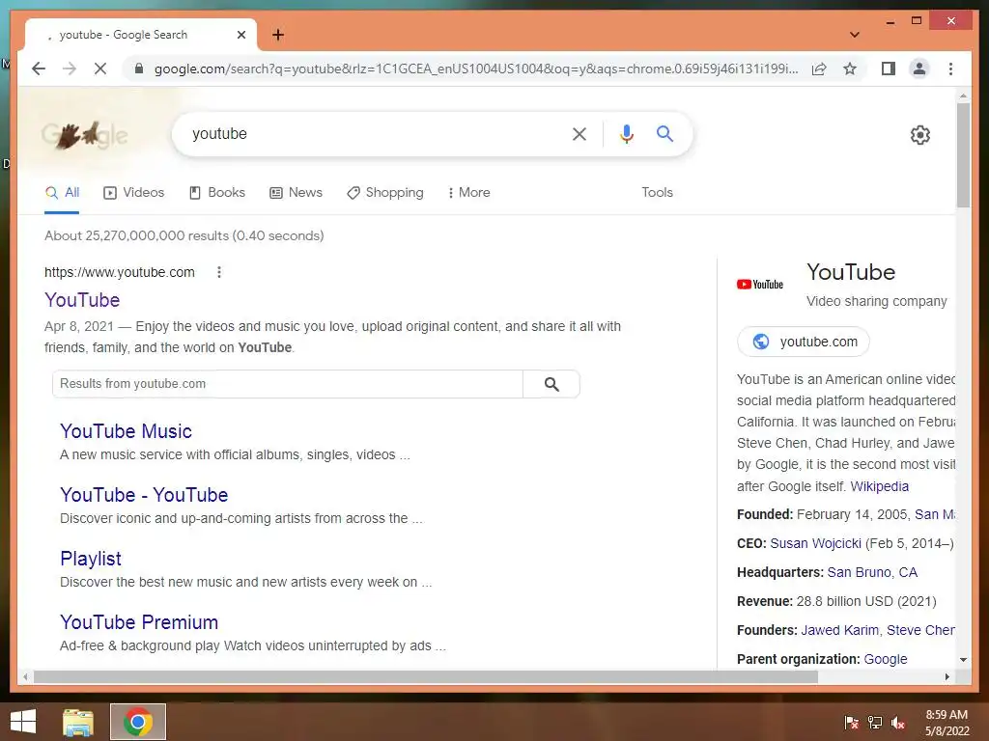
Task: Click the network tray icon
Action: [875, 723]
